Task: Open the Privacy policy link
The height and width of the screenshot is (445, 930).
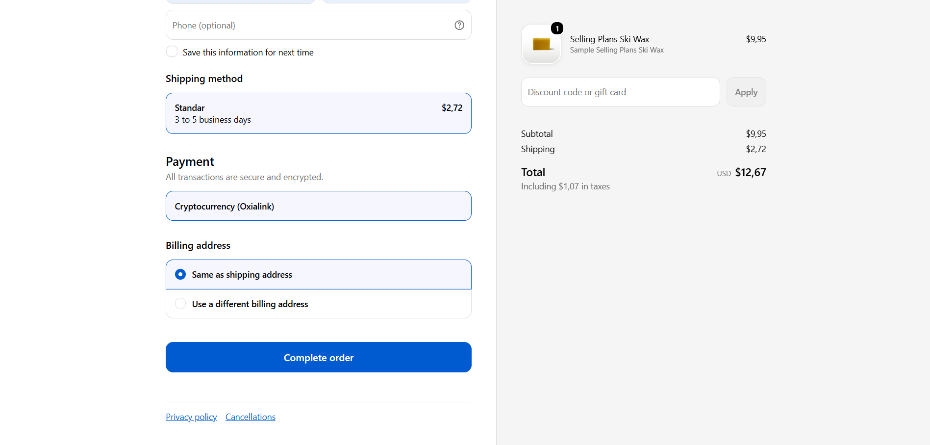Action: [191, 417]
